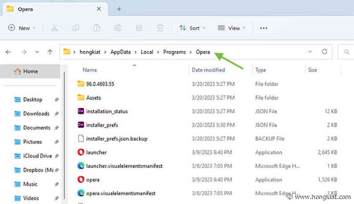Screen dimensions: 354x204
Task: Select Home in navigation pane
Action: coord(30,71)
